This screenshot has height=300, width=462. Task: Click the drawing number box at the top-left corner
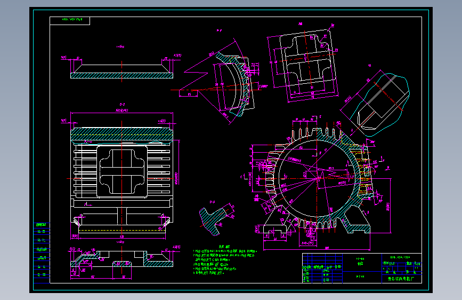coord(70,21)
